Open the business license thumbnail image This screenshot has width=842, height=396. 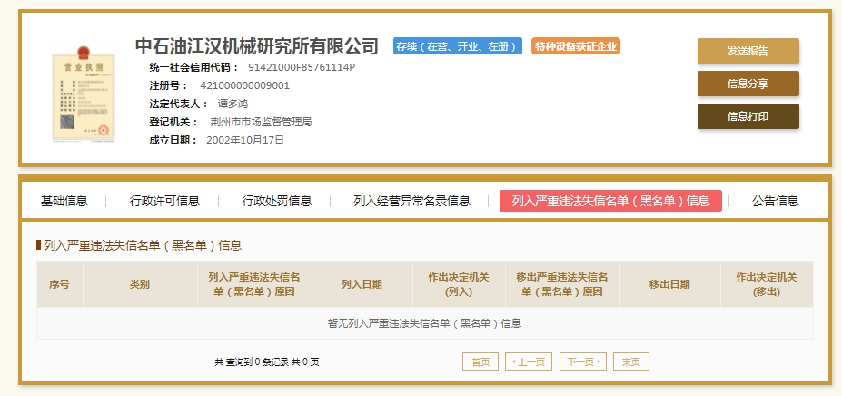tap(84, 94)
